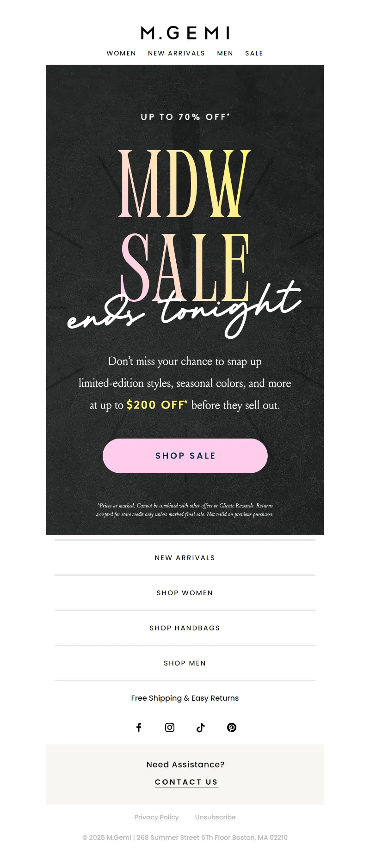Click the New Arrivals row link
Screen dimensions: 370x855
tap(185, 558)
